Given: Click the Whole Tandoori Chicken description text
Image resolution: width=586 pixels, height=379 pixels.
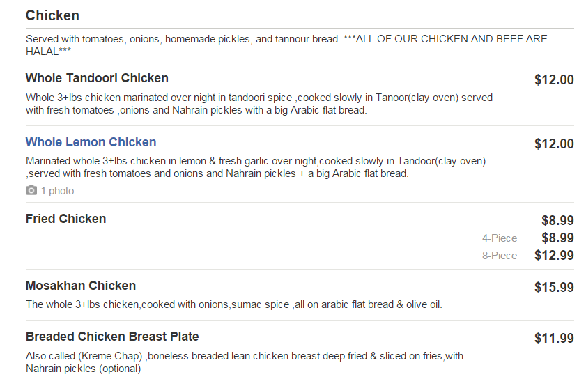Looking at the screenshot, I should pos(258,104).
